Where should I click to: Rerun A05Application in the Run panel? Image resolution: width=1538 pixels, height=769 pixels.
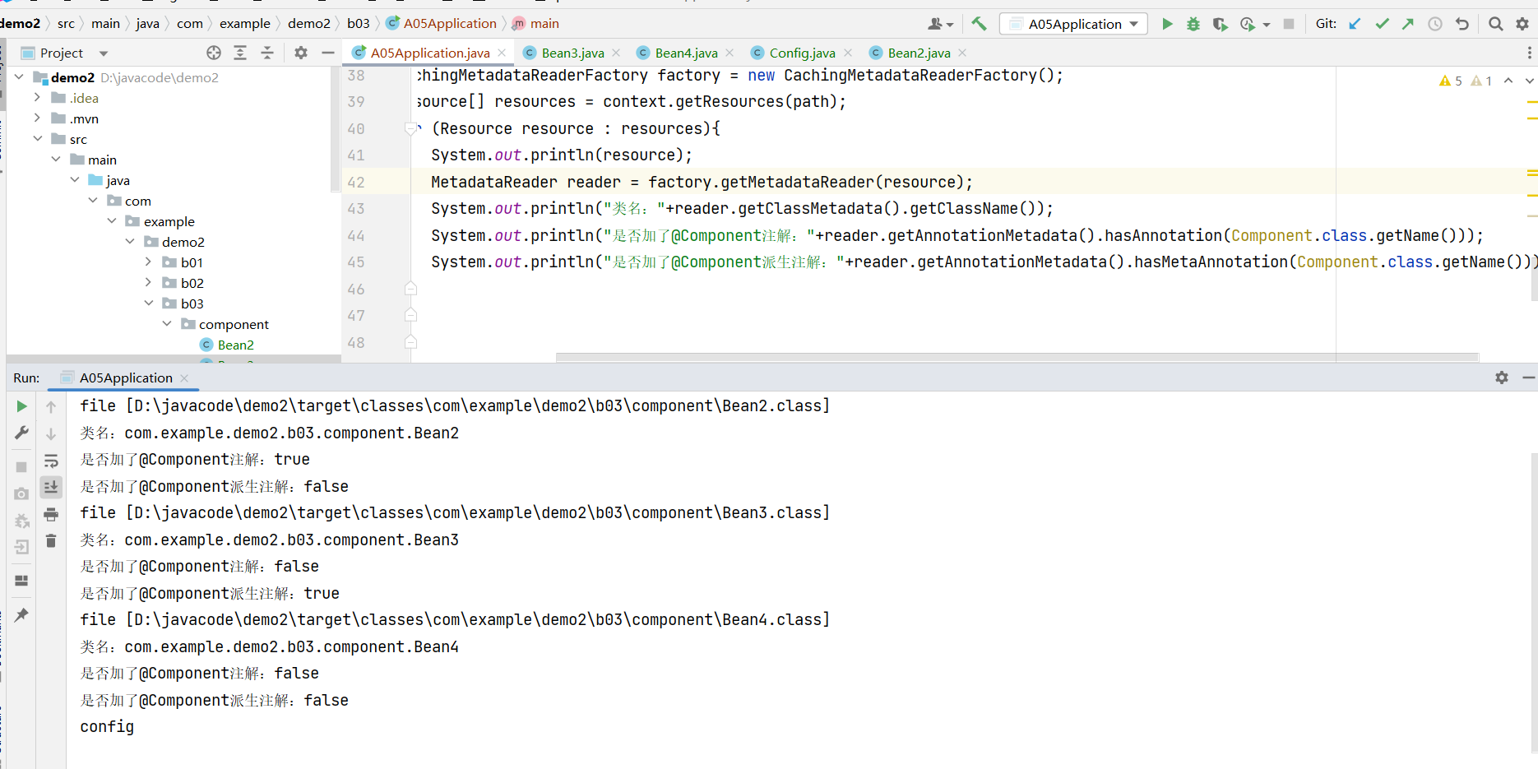(22, 406)
